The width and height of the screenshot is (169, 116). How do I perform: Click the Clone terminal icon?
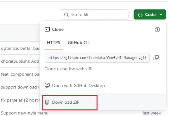tap(47, 29)
